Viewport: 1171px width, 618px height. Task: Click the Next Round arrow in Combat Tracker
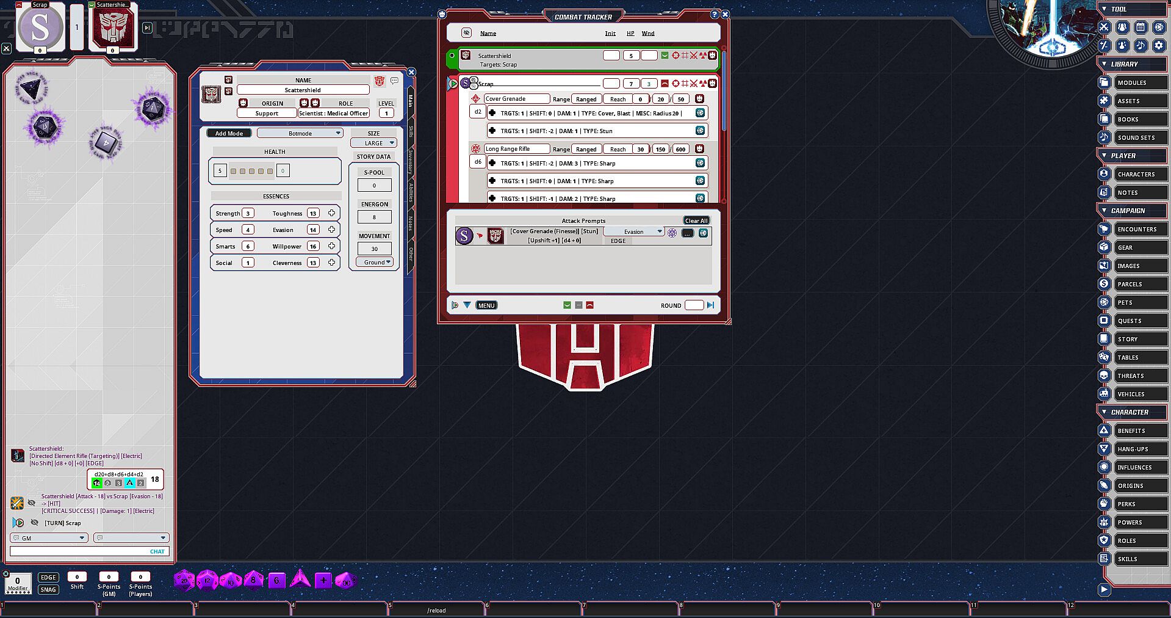(x=711, y=305)
